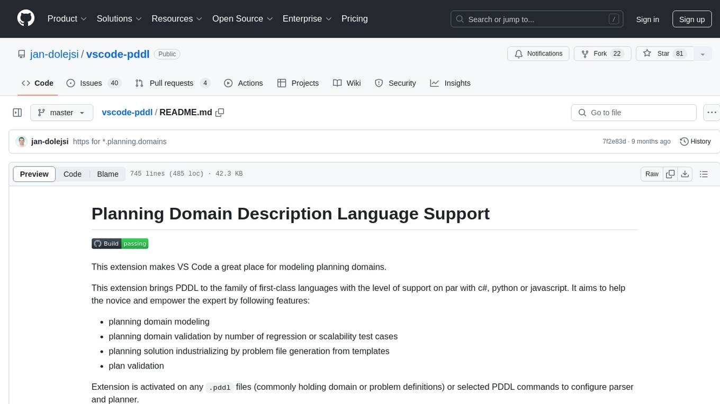Open the jan-dolejsi commit author avatar
Screen dimensions: 720x404
22,141
